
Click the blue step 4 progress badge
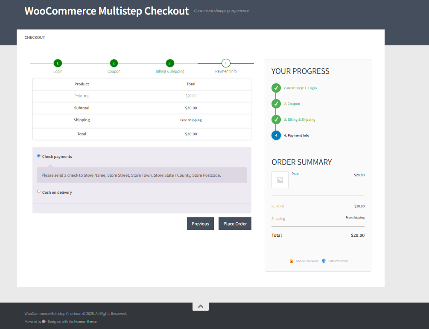(x=276, y=135)
